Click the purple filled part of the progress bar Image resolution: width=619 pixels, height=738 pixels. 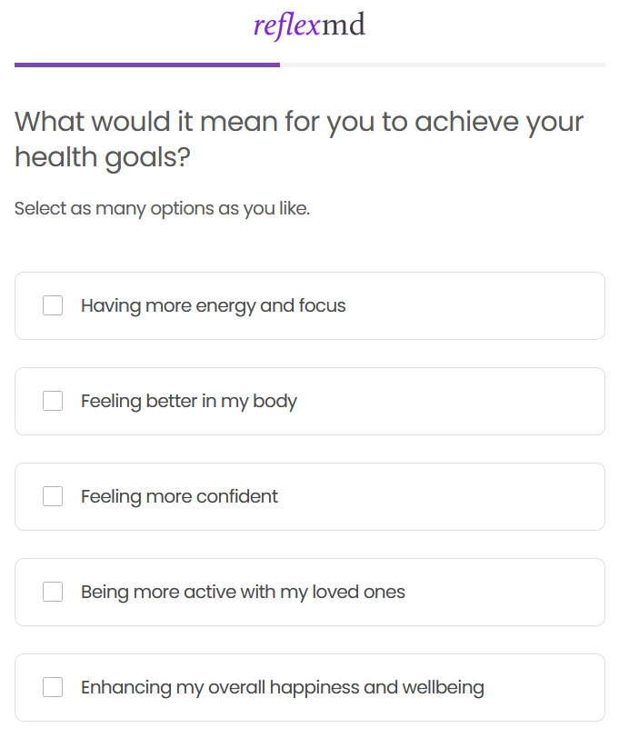pos(147,65)
